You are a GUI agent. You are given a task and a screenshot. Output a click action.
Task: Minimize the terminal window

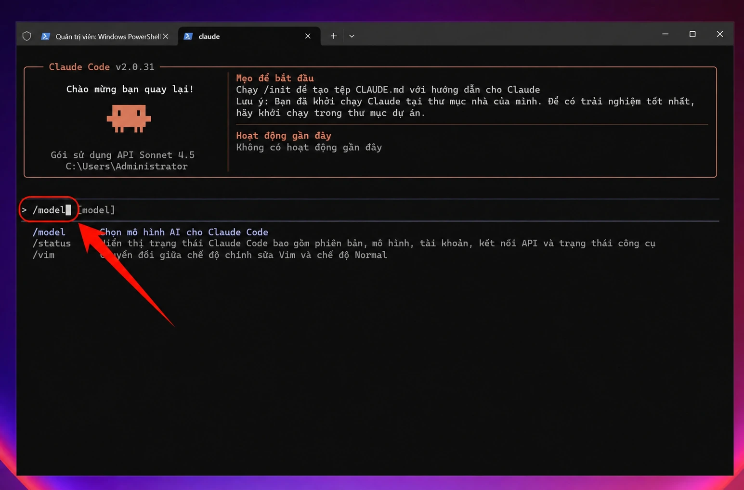666,34
